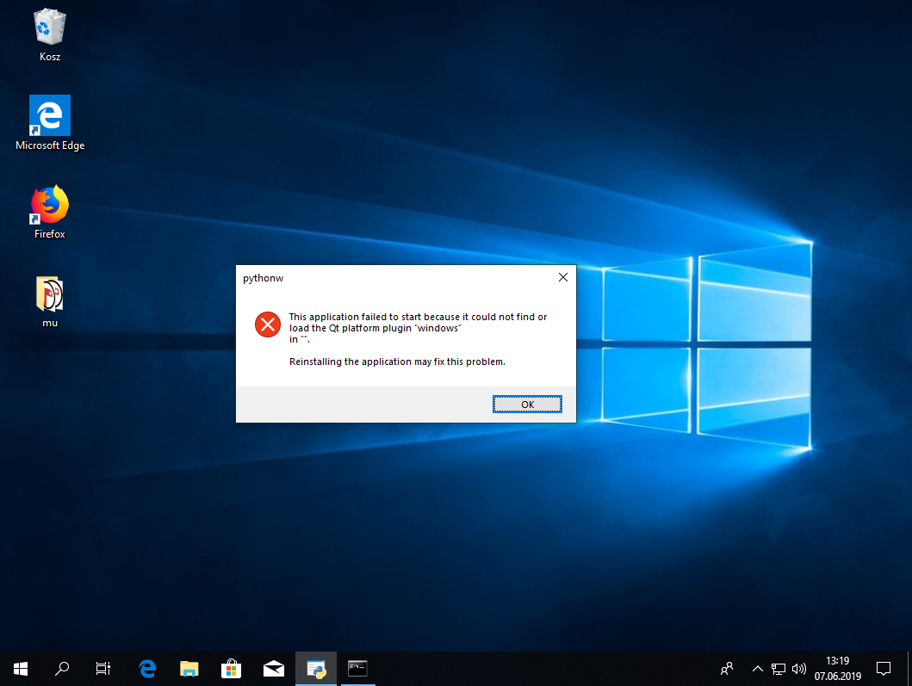This screenshot has width=912, height=686.
Task: Open Microsoft Edge from the taskbar
Action: pyautogui.click(x=147, y=669)
